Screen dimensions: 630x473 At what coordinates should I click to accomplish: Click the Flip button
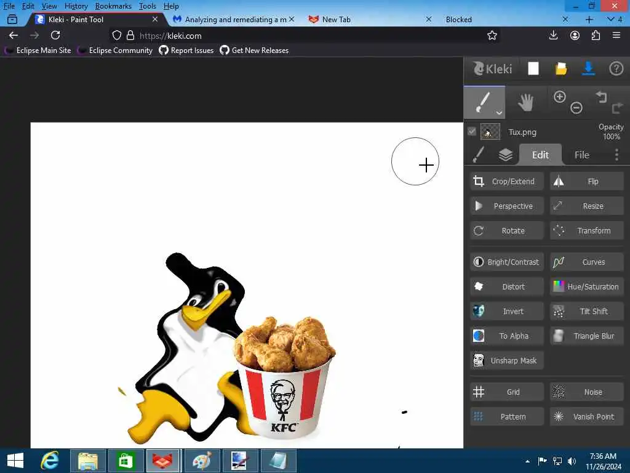(x=586, y=182)
